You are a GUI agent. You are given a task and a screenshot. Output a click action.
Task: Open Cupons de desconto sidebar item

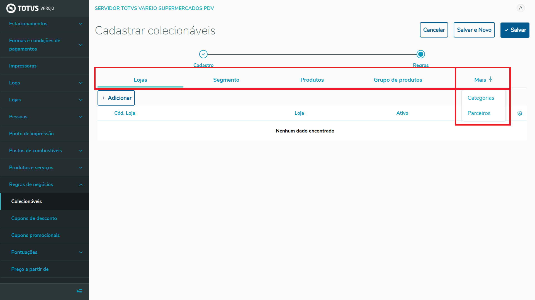click(x=34, y=218)
